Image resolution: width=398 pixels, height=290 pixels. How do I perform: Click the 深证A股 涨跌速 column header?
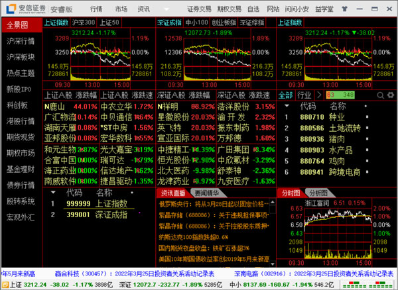(246, 95)
